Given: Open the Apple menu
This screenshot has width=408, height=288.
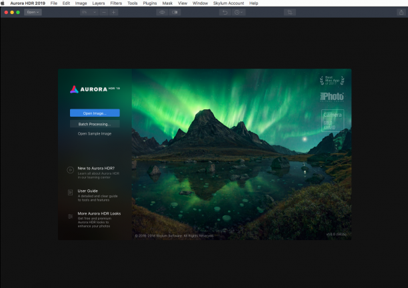Looking at the screenshot, I should (x=3, y=3).
